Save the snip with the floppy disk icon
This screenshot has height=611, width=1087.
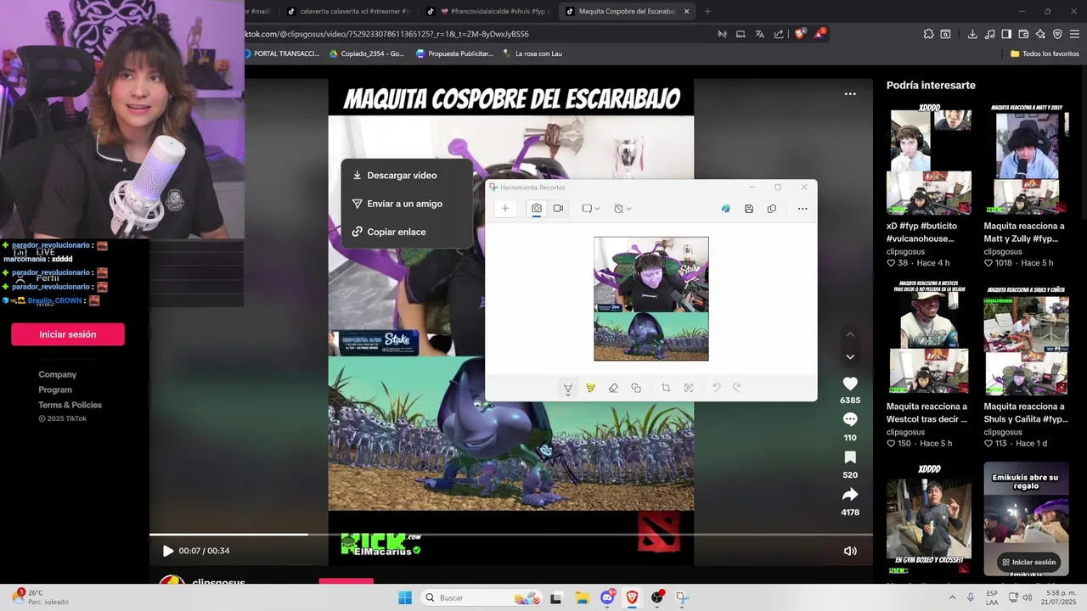click(x=748, y=209)
